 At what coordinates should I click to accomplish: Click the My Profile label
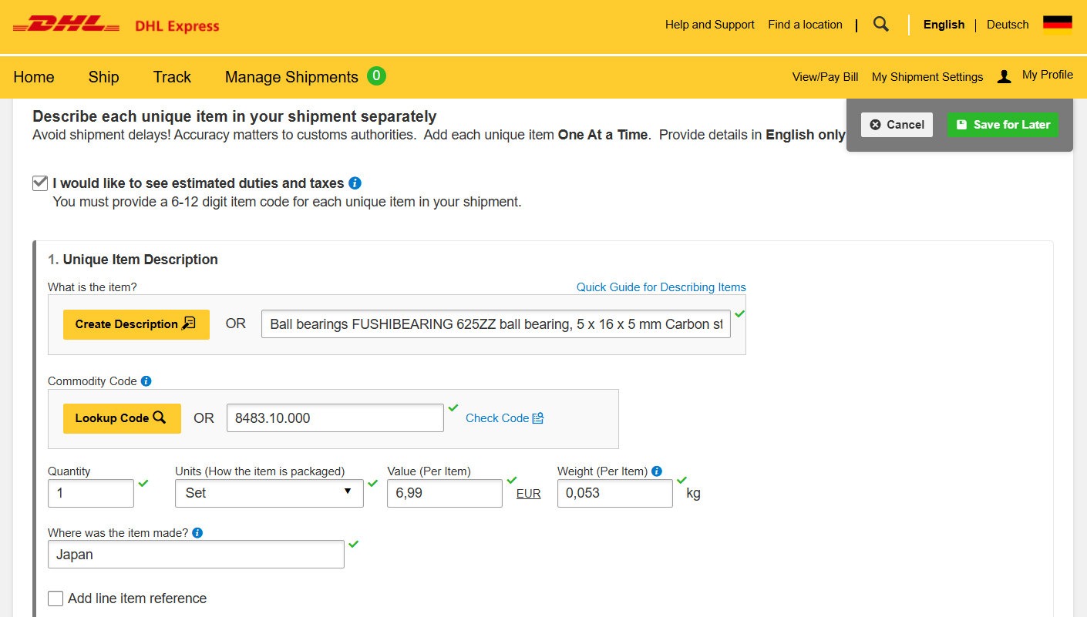pos(1047,75)
